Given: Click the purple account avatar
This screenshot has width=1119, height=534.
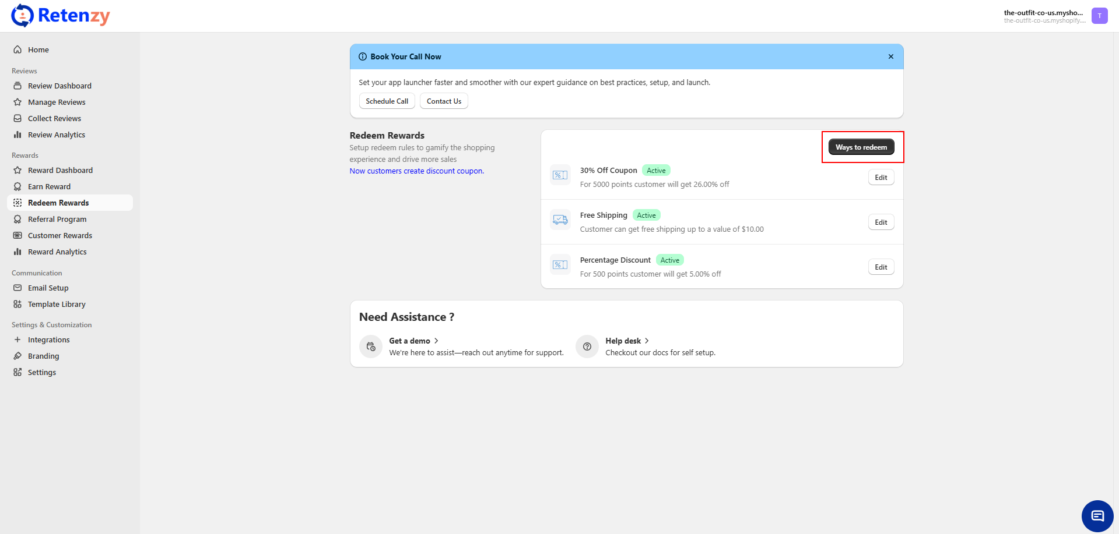Looking at the screenshot, I should [1099, 16].
